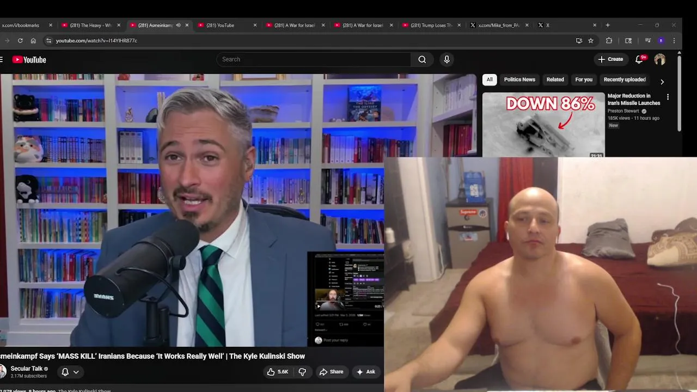Open the Secular Talk channel name
This screenshot has height=392, width=697.
27,369
